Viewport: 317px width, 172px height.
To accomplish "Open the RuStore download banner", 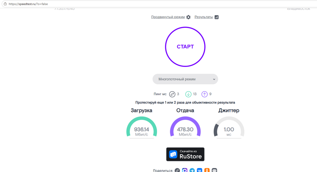I will coord(185,154).
